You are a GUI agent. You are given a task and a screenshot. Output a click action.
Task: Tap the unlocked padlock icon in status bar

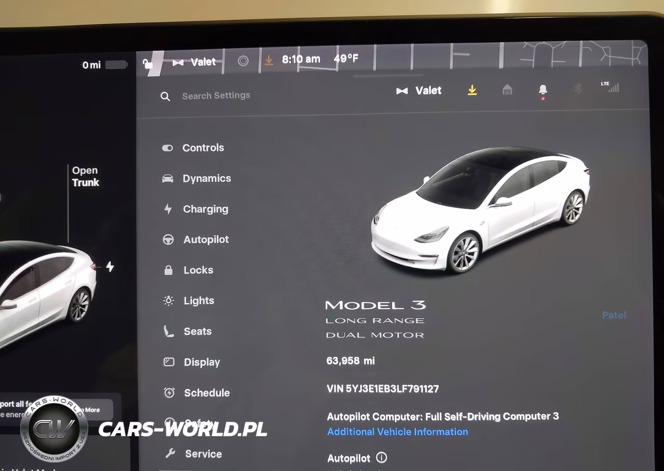(148, 64)
